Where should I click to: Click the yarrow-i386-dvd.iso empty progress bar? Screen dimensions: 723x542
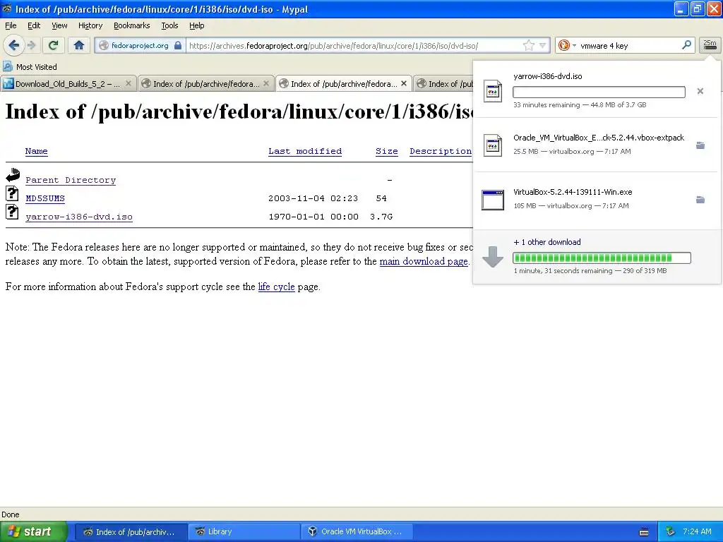599,92
